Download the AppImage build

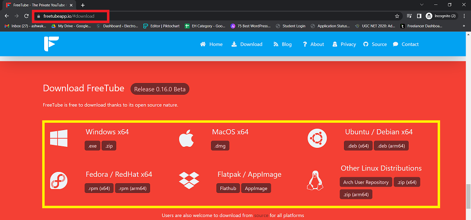click(256, 189)
